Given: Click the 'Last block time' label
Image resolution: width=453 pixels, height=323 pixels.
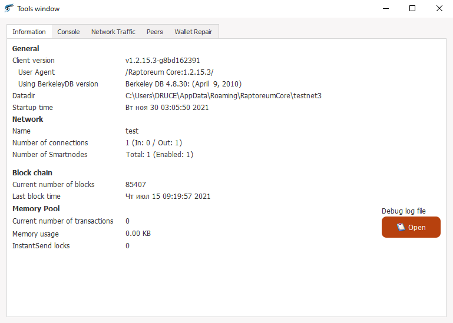Looking at the screenshot, I should (37, 197).
